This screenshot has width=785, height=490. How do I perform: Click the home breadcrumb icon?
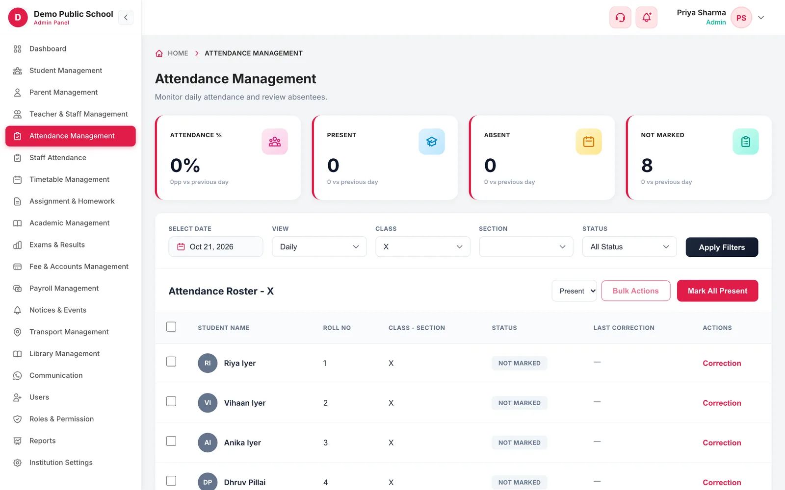click(159, 53)
